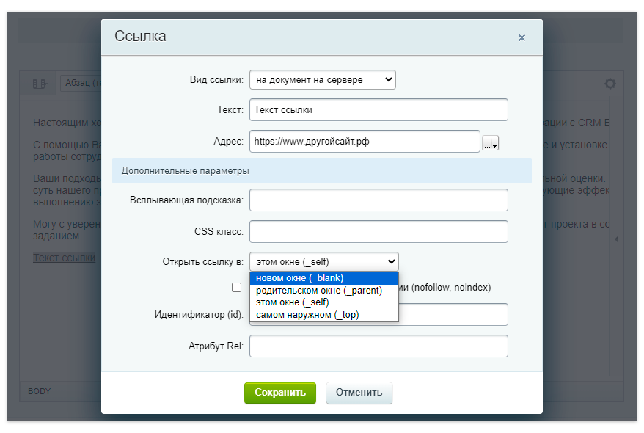Open the Абзац style dropdown in editor

pyautogui.click(x=81, y=84)
